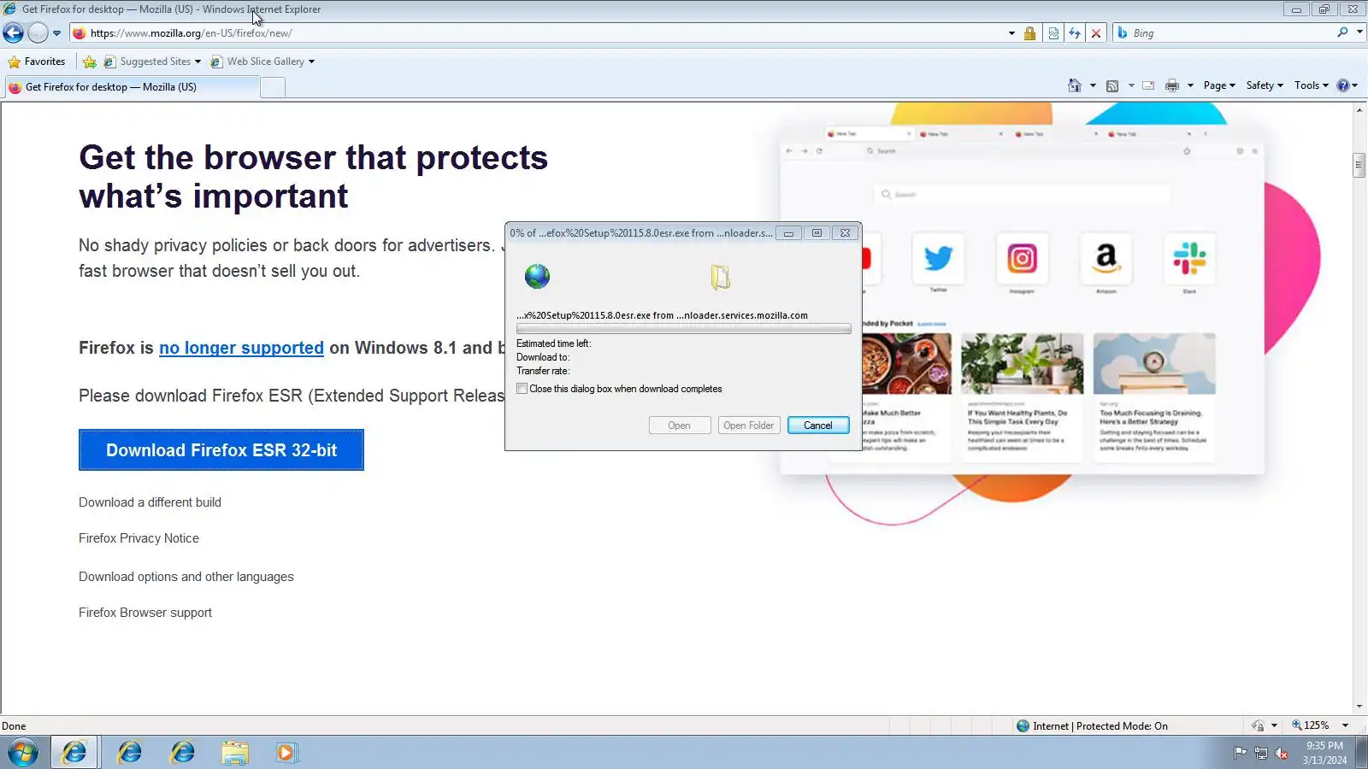Open the Safety menu
Screen dimensions: 1368x769
coord(1265,85)
